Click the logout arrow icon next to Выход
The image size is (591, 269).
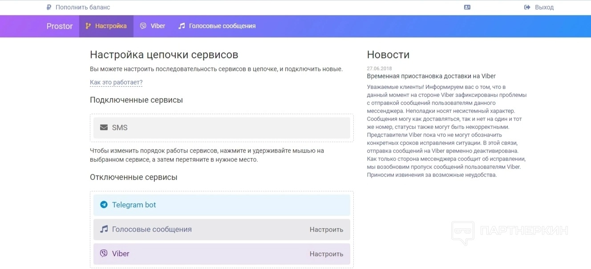(527, 7)
